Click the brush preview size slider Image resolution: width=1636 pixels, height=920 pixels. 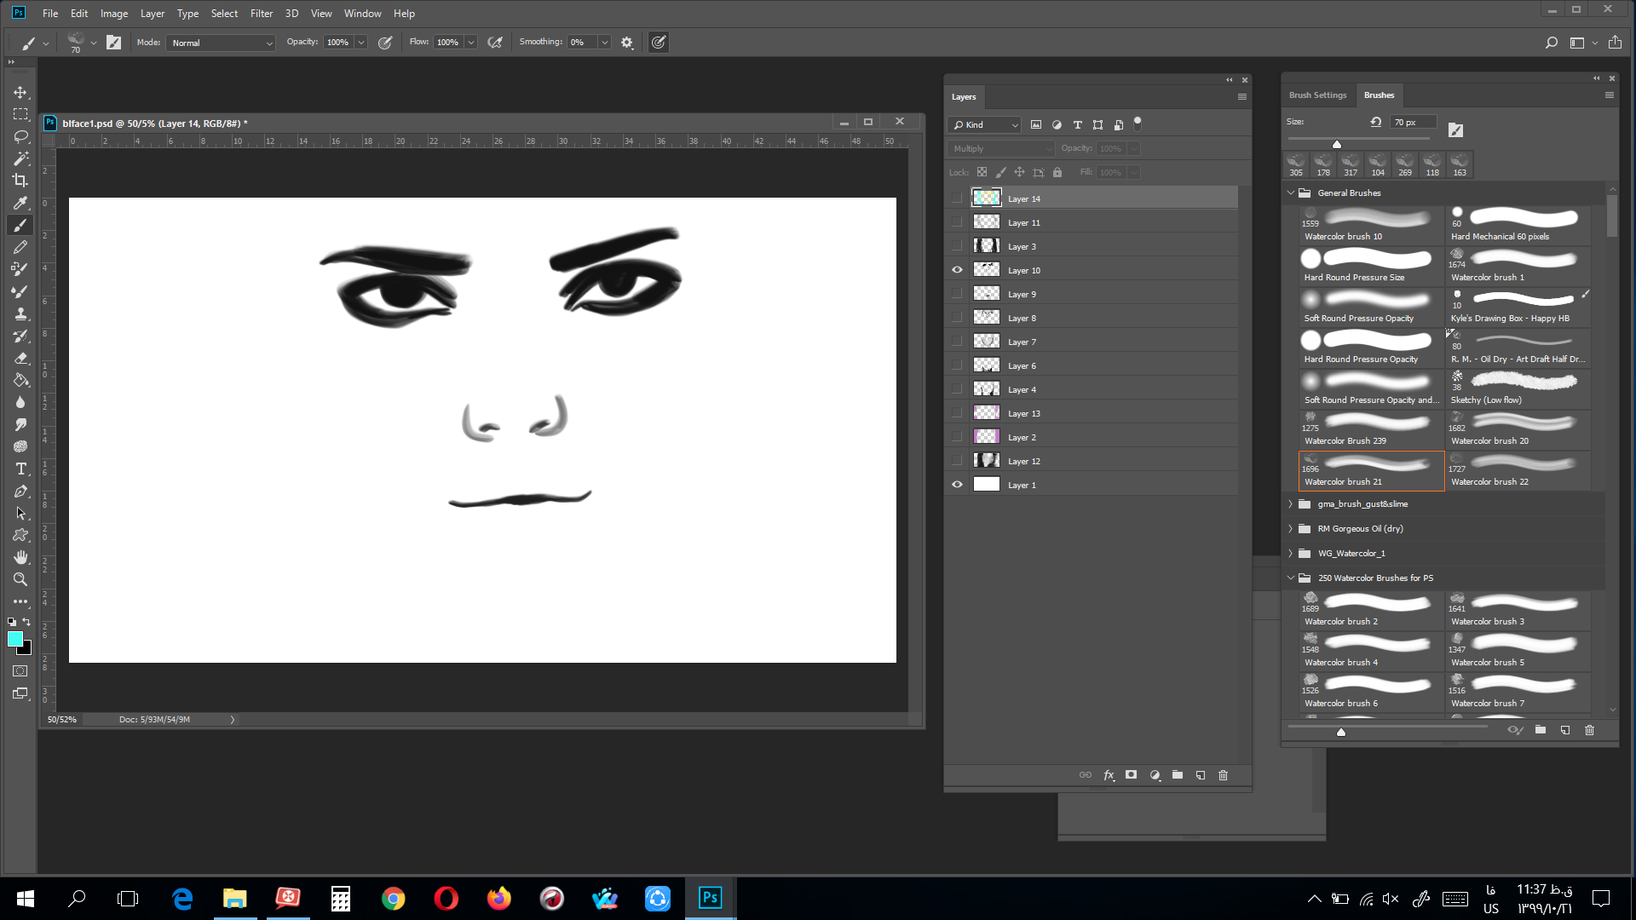click(x=1341, y=732)
